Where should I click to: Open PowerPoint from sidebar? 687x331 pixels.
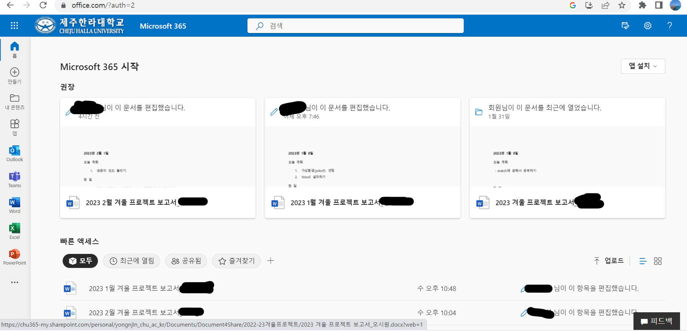point(15,257)
